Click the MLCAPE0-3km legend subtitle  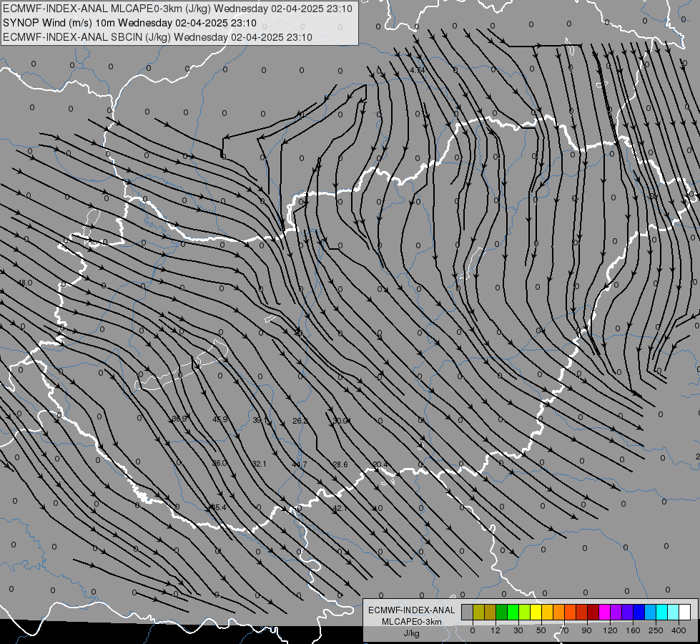click(x=412, y=621)
